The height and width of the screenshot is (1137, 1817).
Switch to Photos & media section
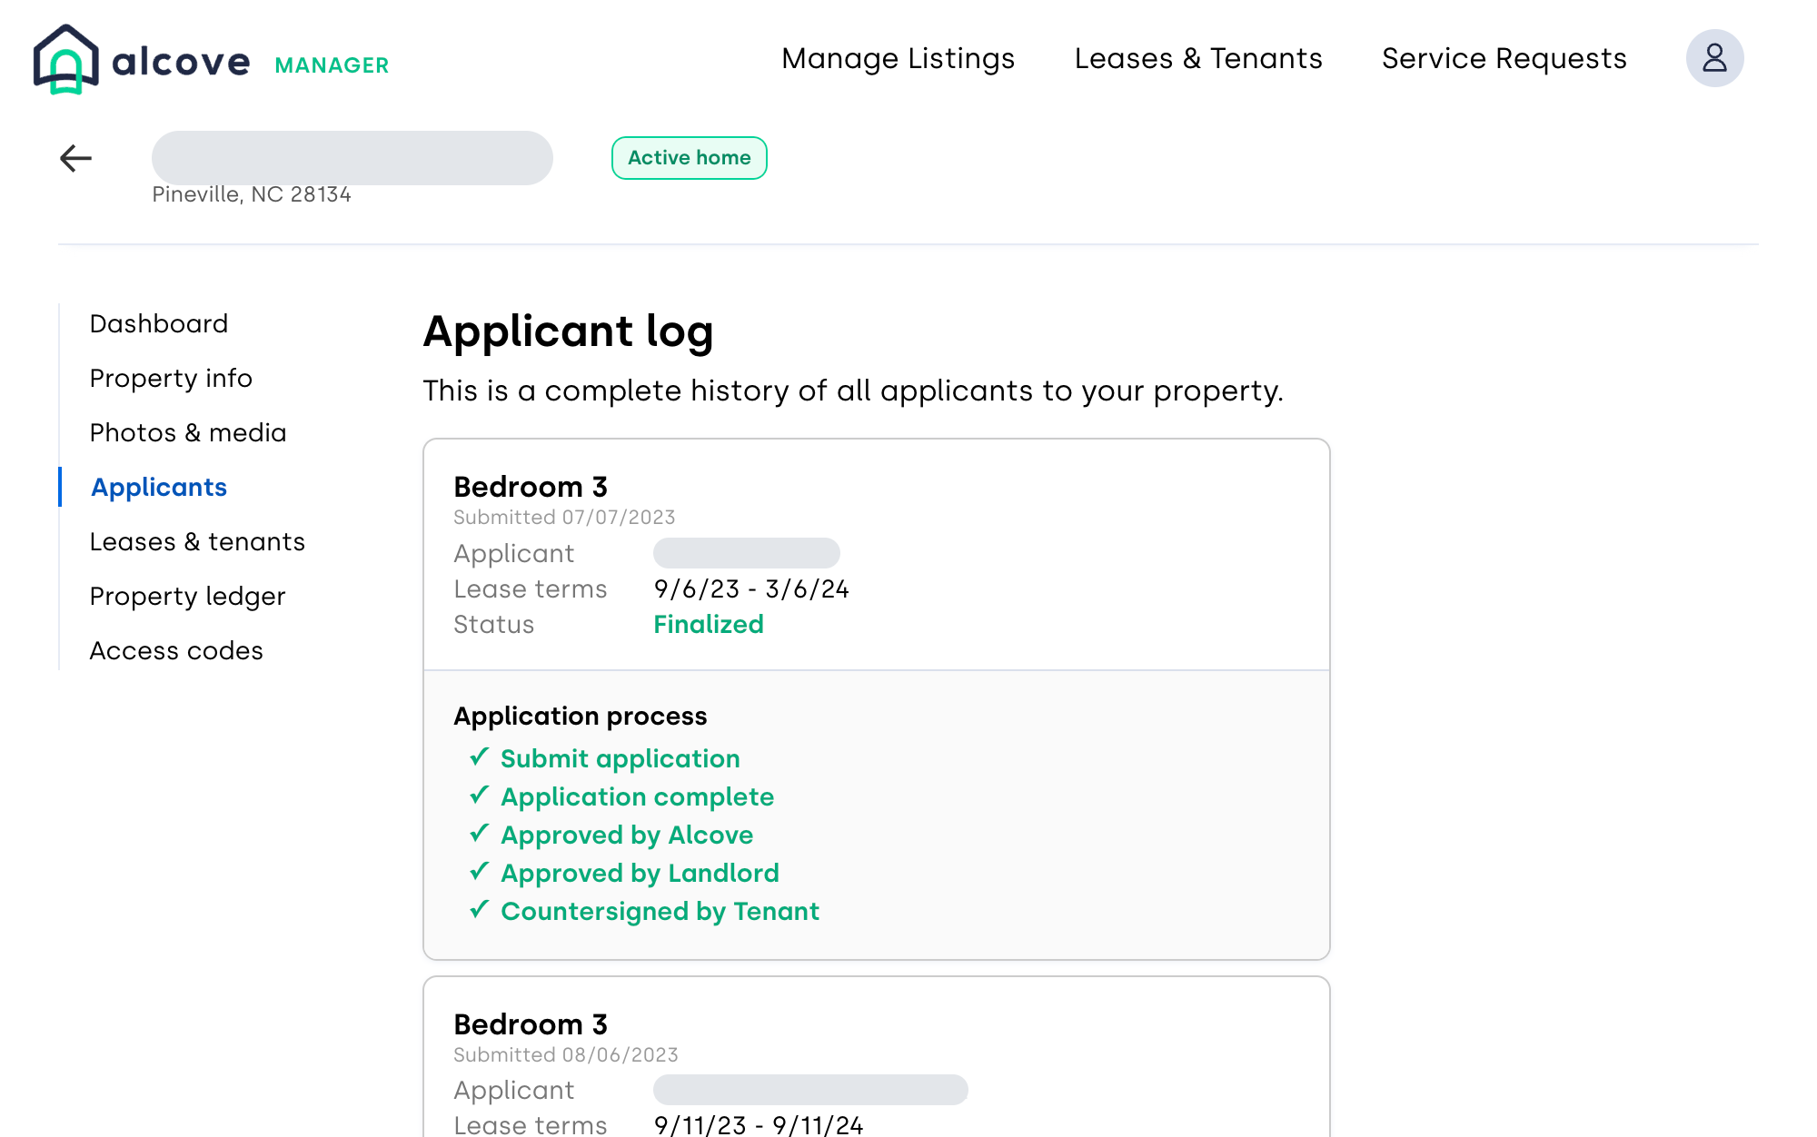click(x=188, y=433)
